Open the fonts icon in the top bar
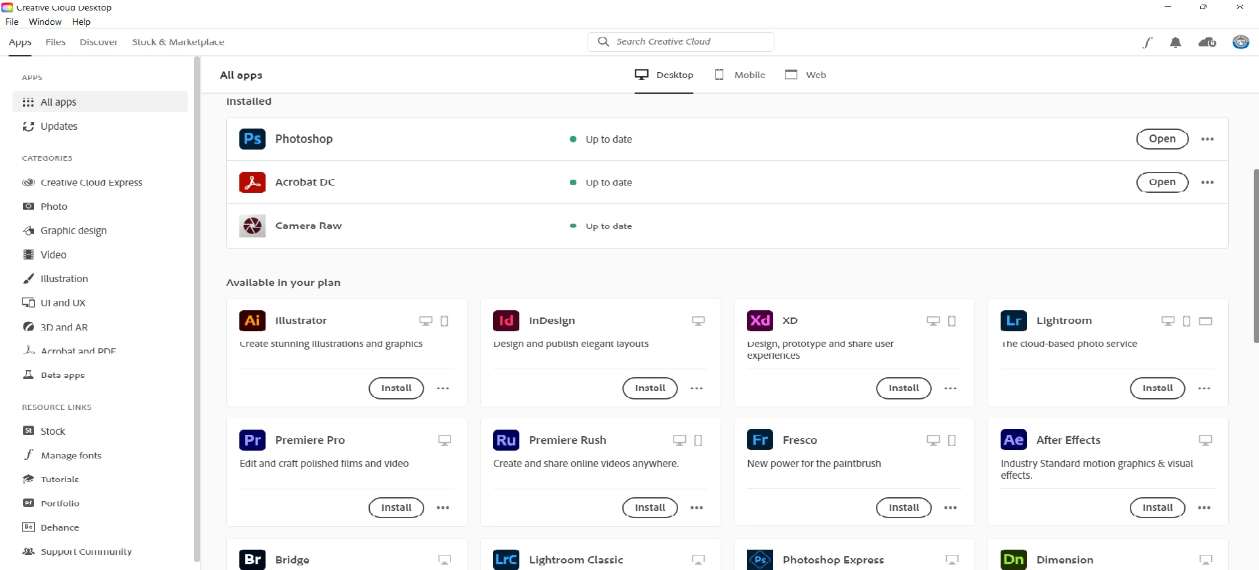Viewport: 1259px width, 570px height. pyautogui.click(x=1148, y=43)
